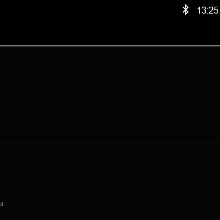Tap the empty status bar left of Bluetooth
Screen dimensions: 220x220
tap(91, 10)
